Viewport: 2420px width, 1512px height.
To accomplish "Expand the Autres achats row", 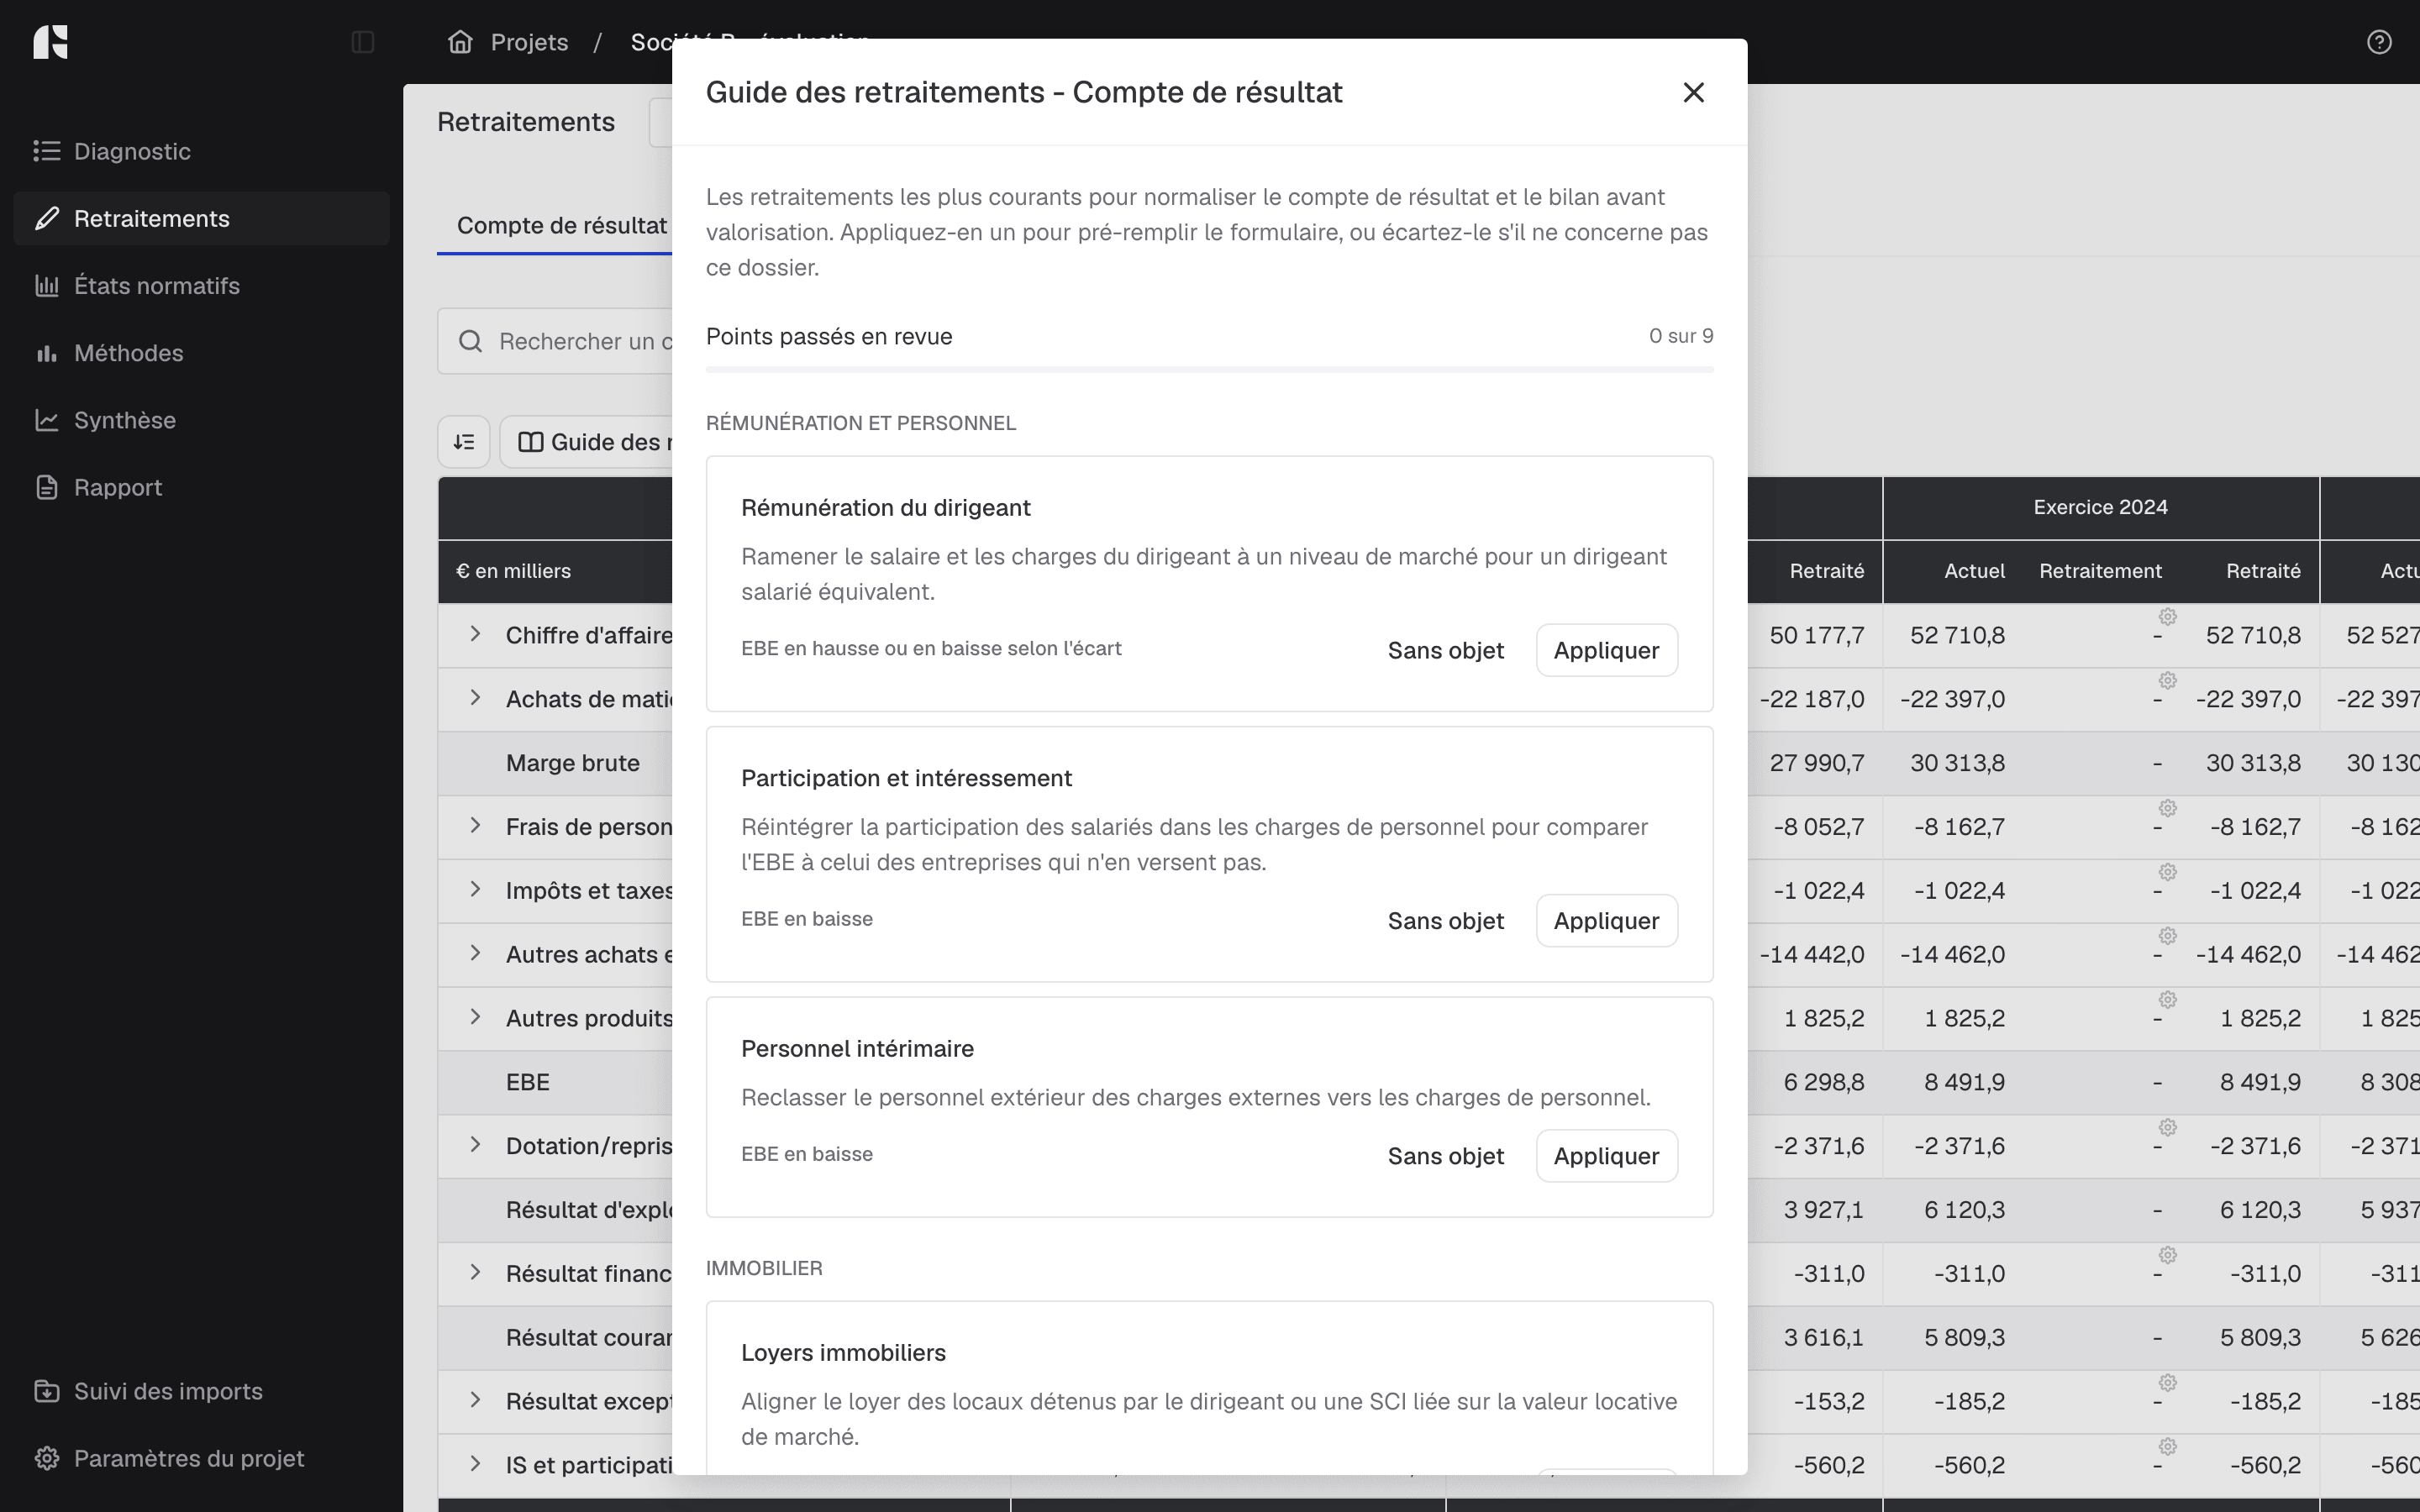I will (x=476, y=953).
